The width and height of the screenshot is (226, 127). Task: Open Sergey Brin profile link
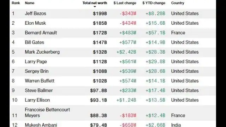[37, 71]
